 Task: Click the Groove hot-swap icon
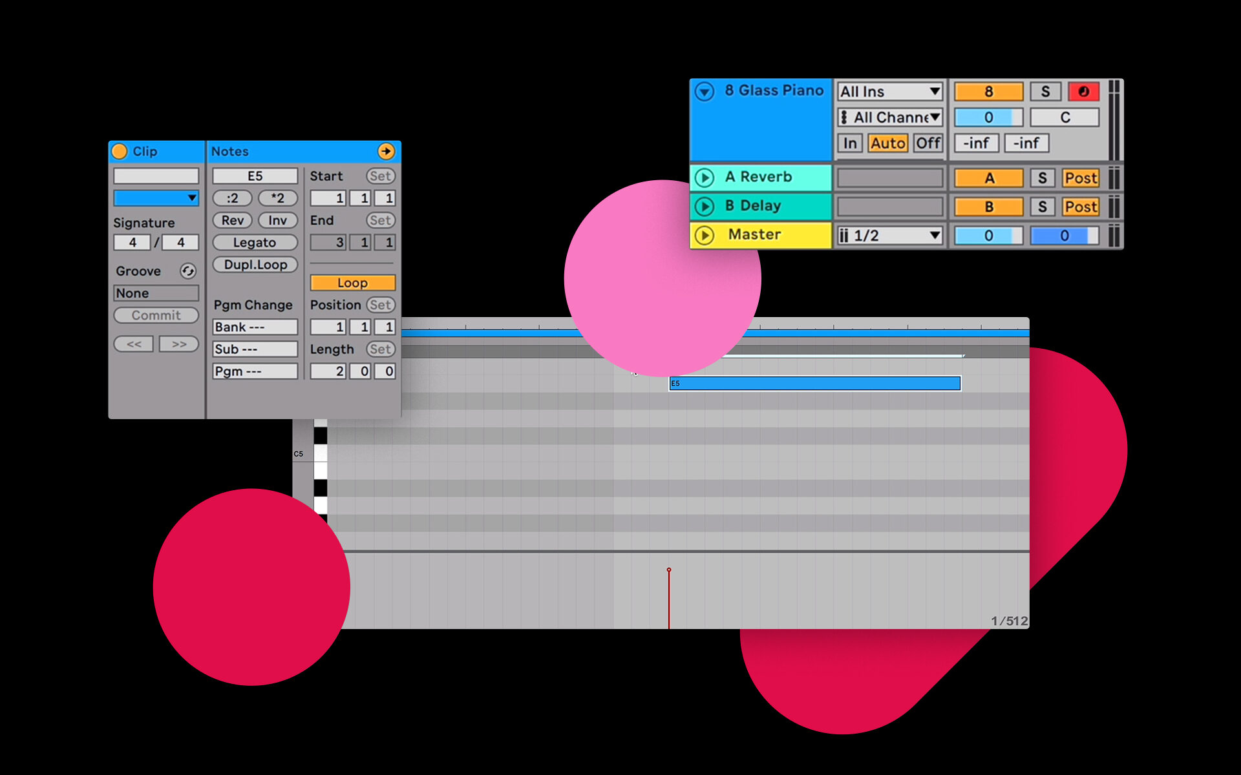(189, 271)
